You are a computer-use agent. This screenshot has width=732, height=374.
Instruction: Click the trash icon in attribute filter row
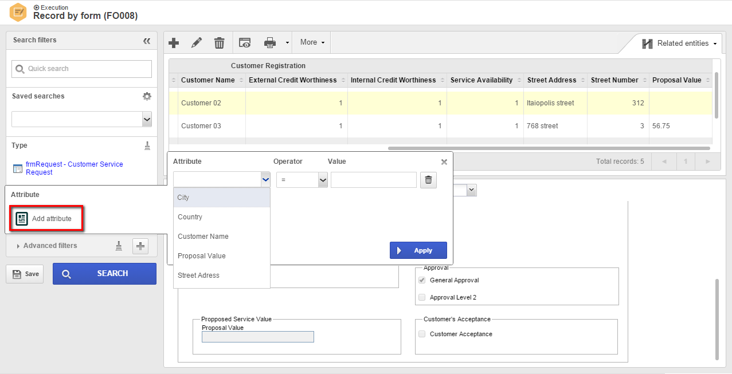point(428,180)
